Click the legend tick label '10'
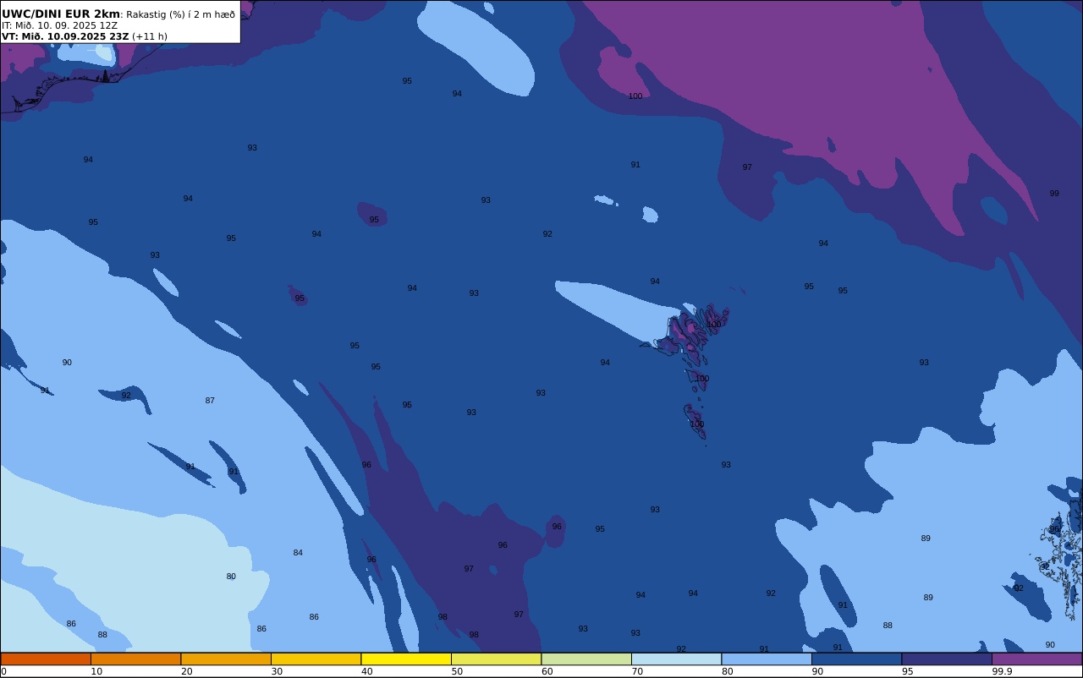 click(x=96, y=671)
